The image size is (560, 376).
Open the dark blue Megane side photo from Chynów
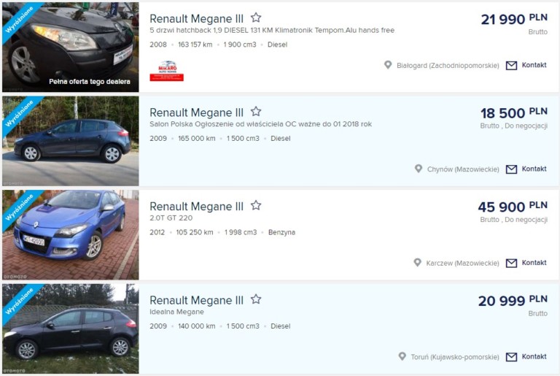70,141
